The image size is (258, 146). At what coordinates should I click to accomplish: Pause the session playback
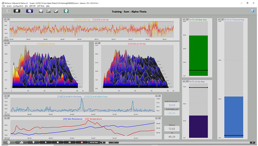pyautogui.click(x=70, y=142)
